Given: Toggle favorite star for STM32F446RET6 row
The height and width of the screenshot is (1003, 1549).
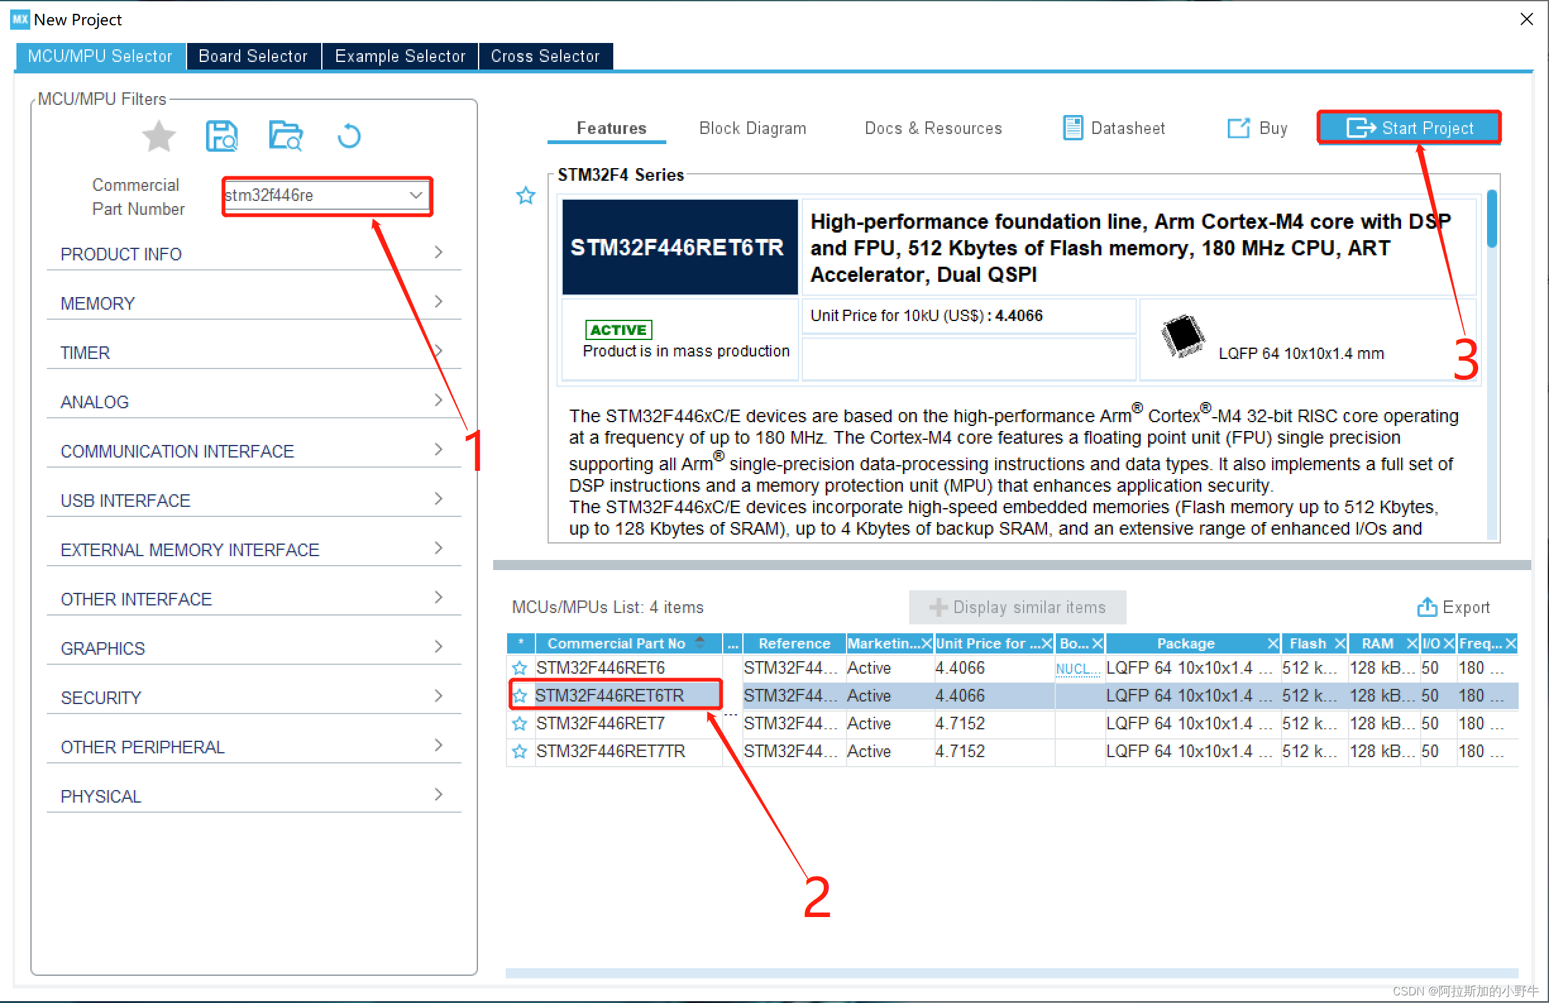Looking at the screenshot, I should pos(519,668).
